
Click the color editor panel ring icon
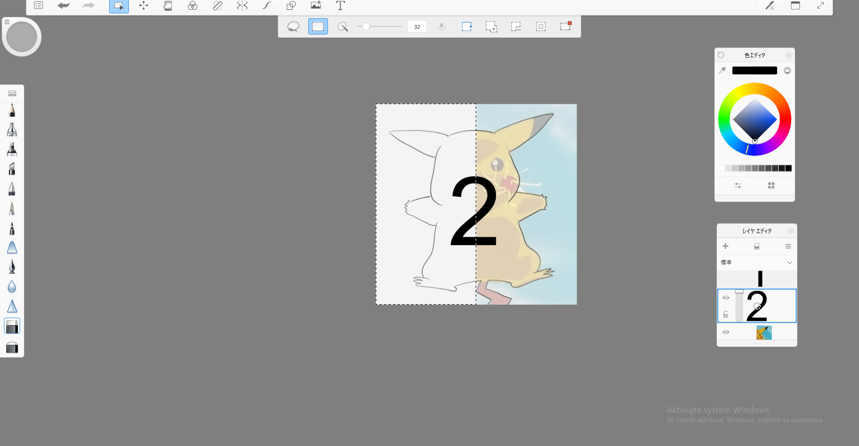click(x=721, y=55)
